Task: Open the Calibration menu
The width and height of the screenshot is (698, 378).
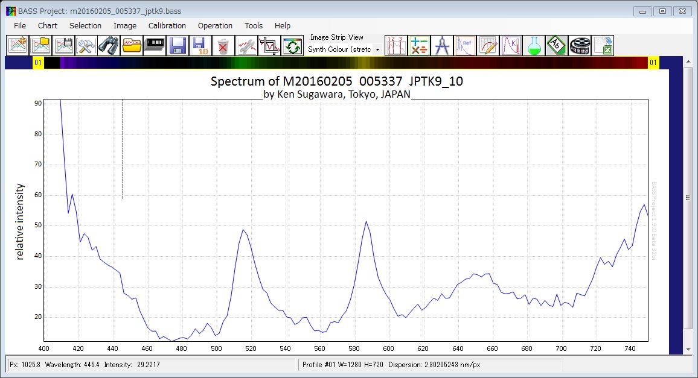Action: [x=167, y=26]
